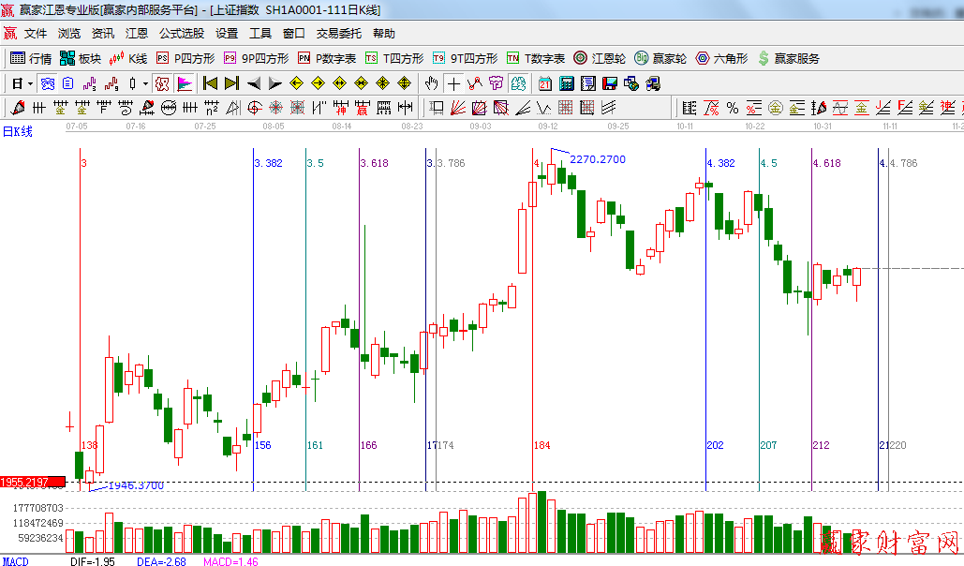Open the 公式选股 menu
The height and width of the screenshot is (566, 964).
[181, 33]
